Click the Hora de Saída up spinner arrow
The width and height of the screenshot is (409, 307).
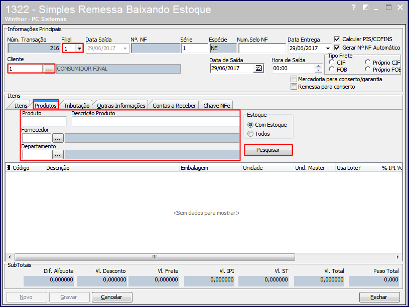click(x=318, y=66)
